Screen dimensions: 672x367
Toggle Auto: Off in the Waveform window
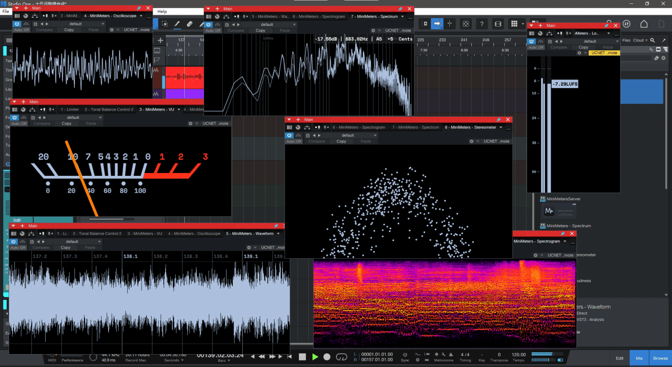(19, 248)
